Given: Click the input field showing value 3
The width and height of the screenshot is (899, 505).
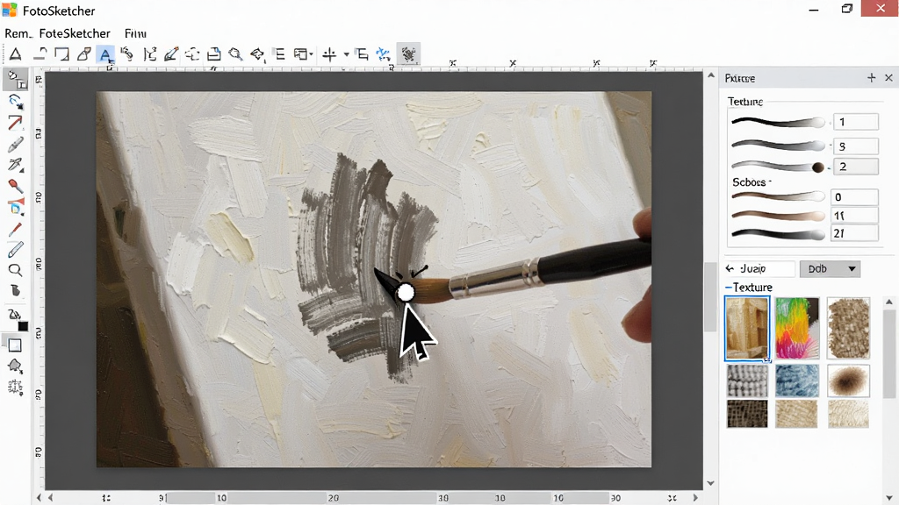Looking at the screenshot, I should tap(855, 146).
